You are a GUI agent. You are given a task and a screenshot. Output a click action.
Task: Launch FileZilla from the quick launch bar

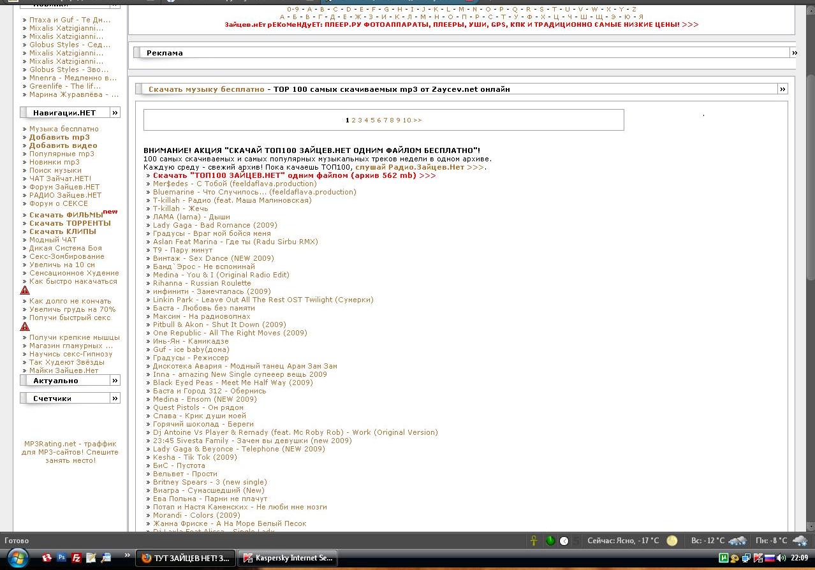pyautogui.click(x=76, y=557)
